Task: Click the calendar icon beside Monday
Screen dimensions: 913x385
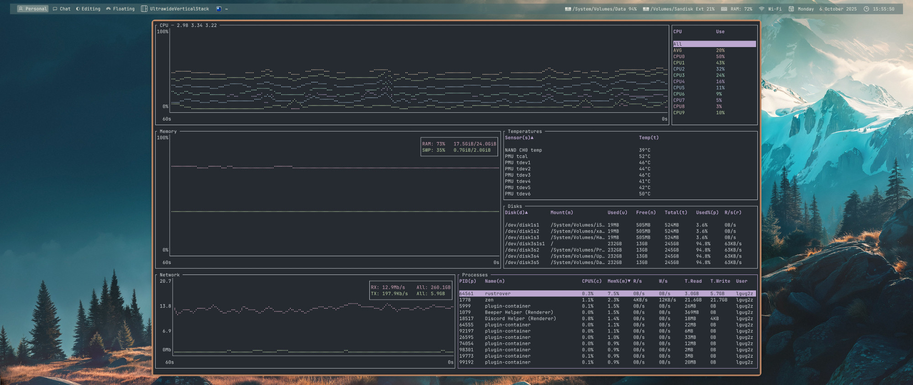Action: pyautogui.click(x=792, y=9)
